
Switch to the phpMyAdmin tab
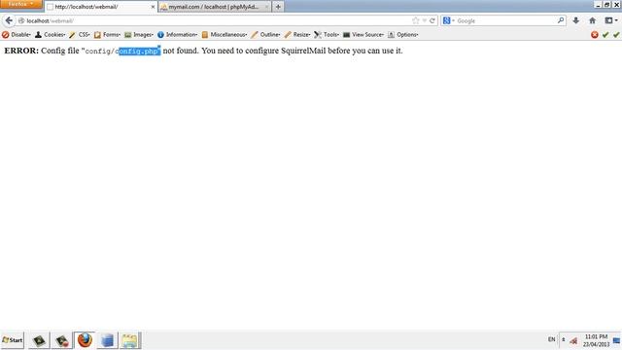coord(215,7)
